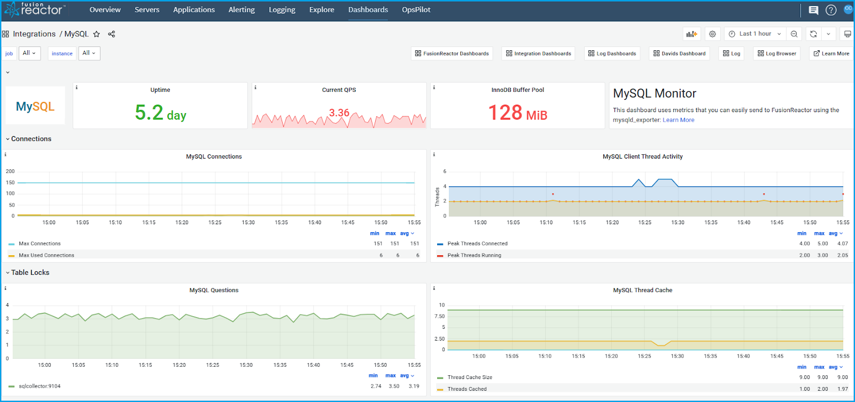Toggle Max Used Connections series visibility
The width and height of the screenshot is (855, 402).
pyautogui.click(x=46, y=255)
